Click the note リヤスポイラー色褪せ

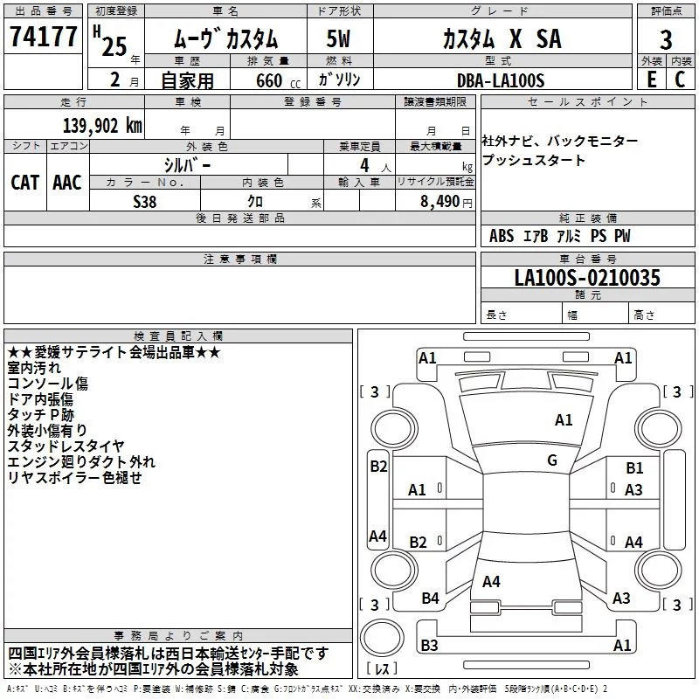[x=75, y=477]
